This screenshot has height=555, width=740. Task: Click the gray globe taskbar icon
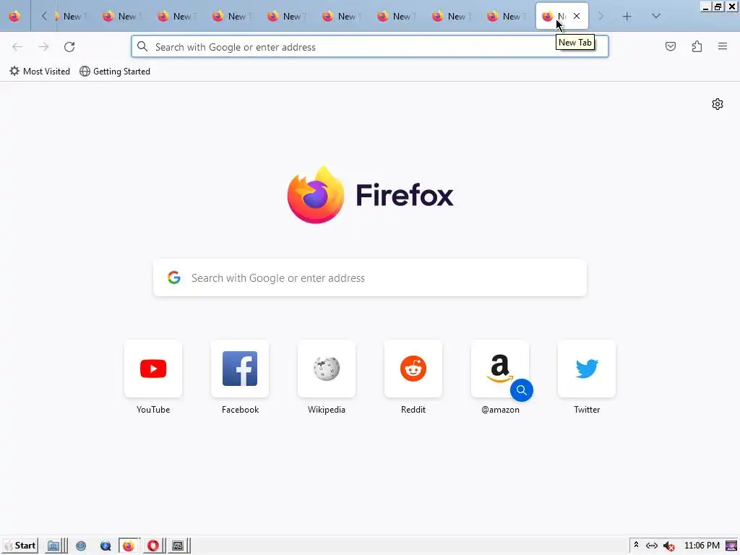coord(81,546)
